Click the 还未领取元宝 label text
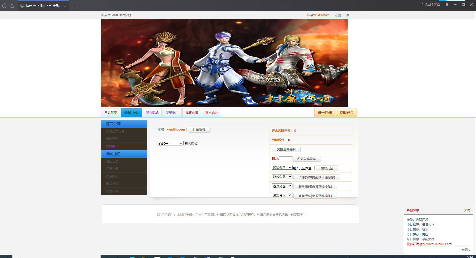This screenshot has height=258, width=476. pyautogui.click(x=282, y=131)
